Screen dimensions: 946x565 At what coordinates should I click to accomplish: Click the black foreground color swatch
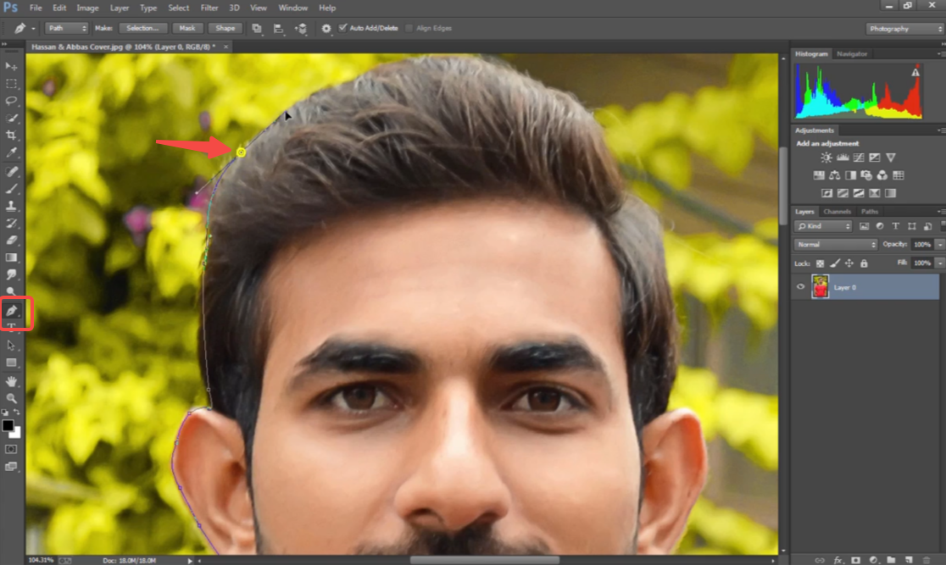[8, 426]
